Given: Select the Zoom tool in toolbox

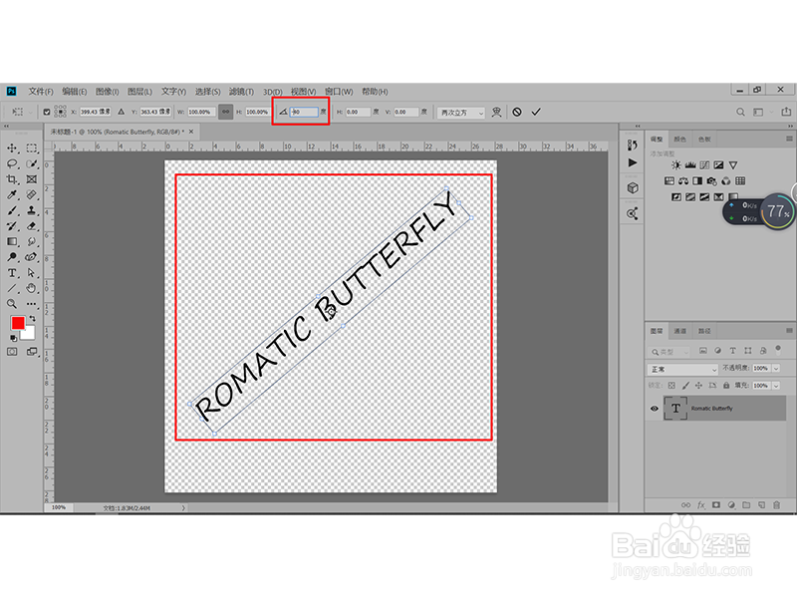Looking at the screenshot, I should [x=12, y=304].
